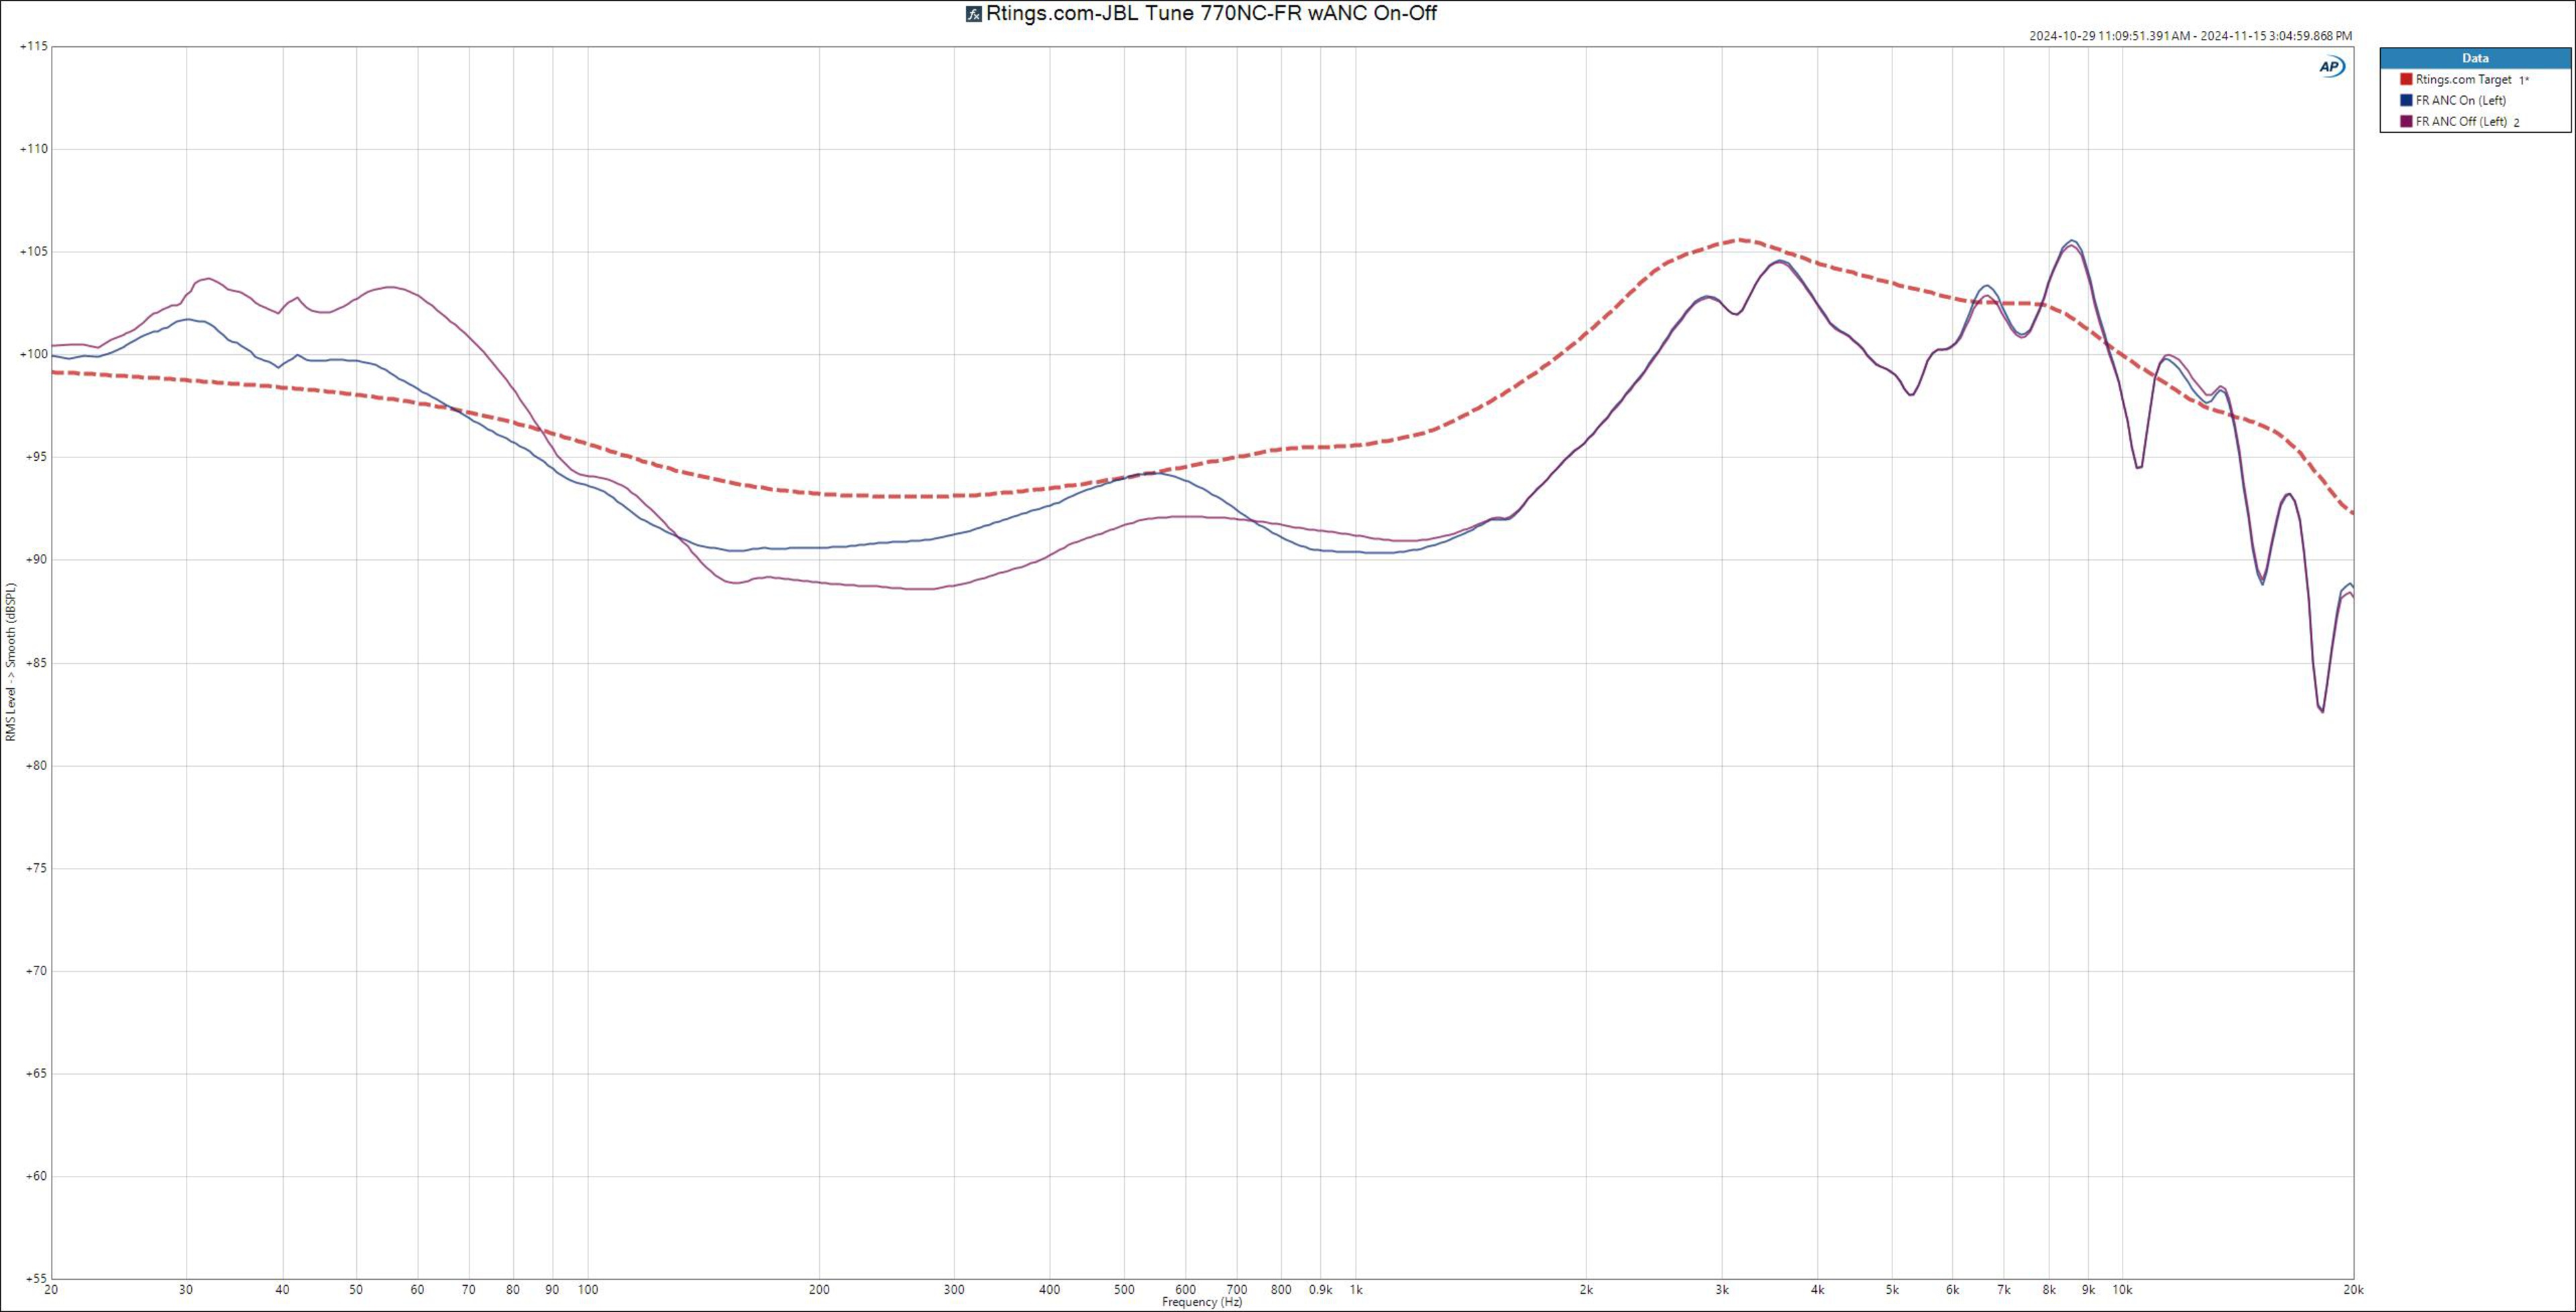Click the 100 tick on the frequency axis
This screenshot has width=2576, height=1312.
(588, 1290)
